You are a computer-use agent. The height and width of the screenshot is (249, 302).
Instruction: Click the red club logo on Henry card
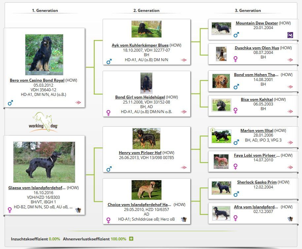(x=184, y=167)
